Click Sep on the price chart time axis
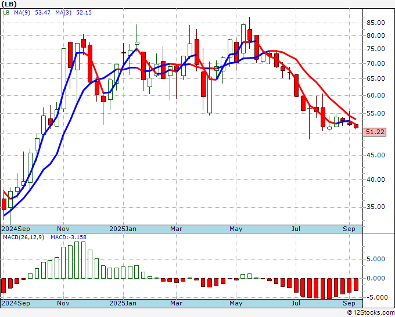Image resolution: width=395 pixels, height=317 pixels. (x=349, y=229)
